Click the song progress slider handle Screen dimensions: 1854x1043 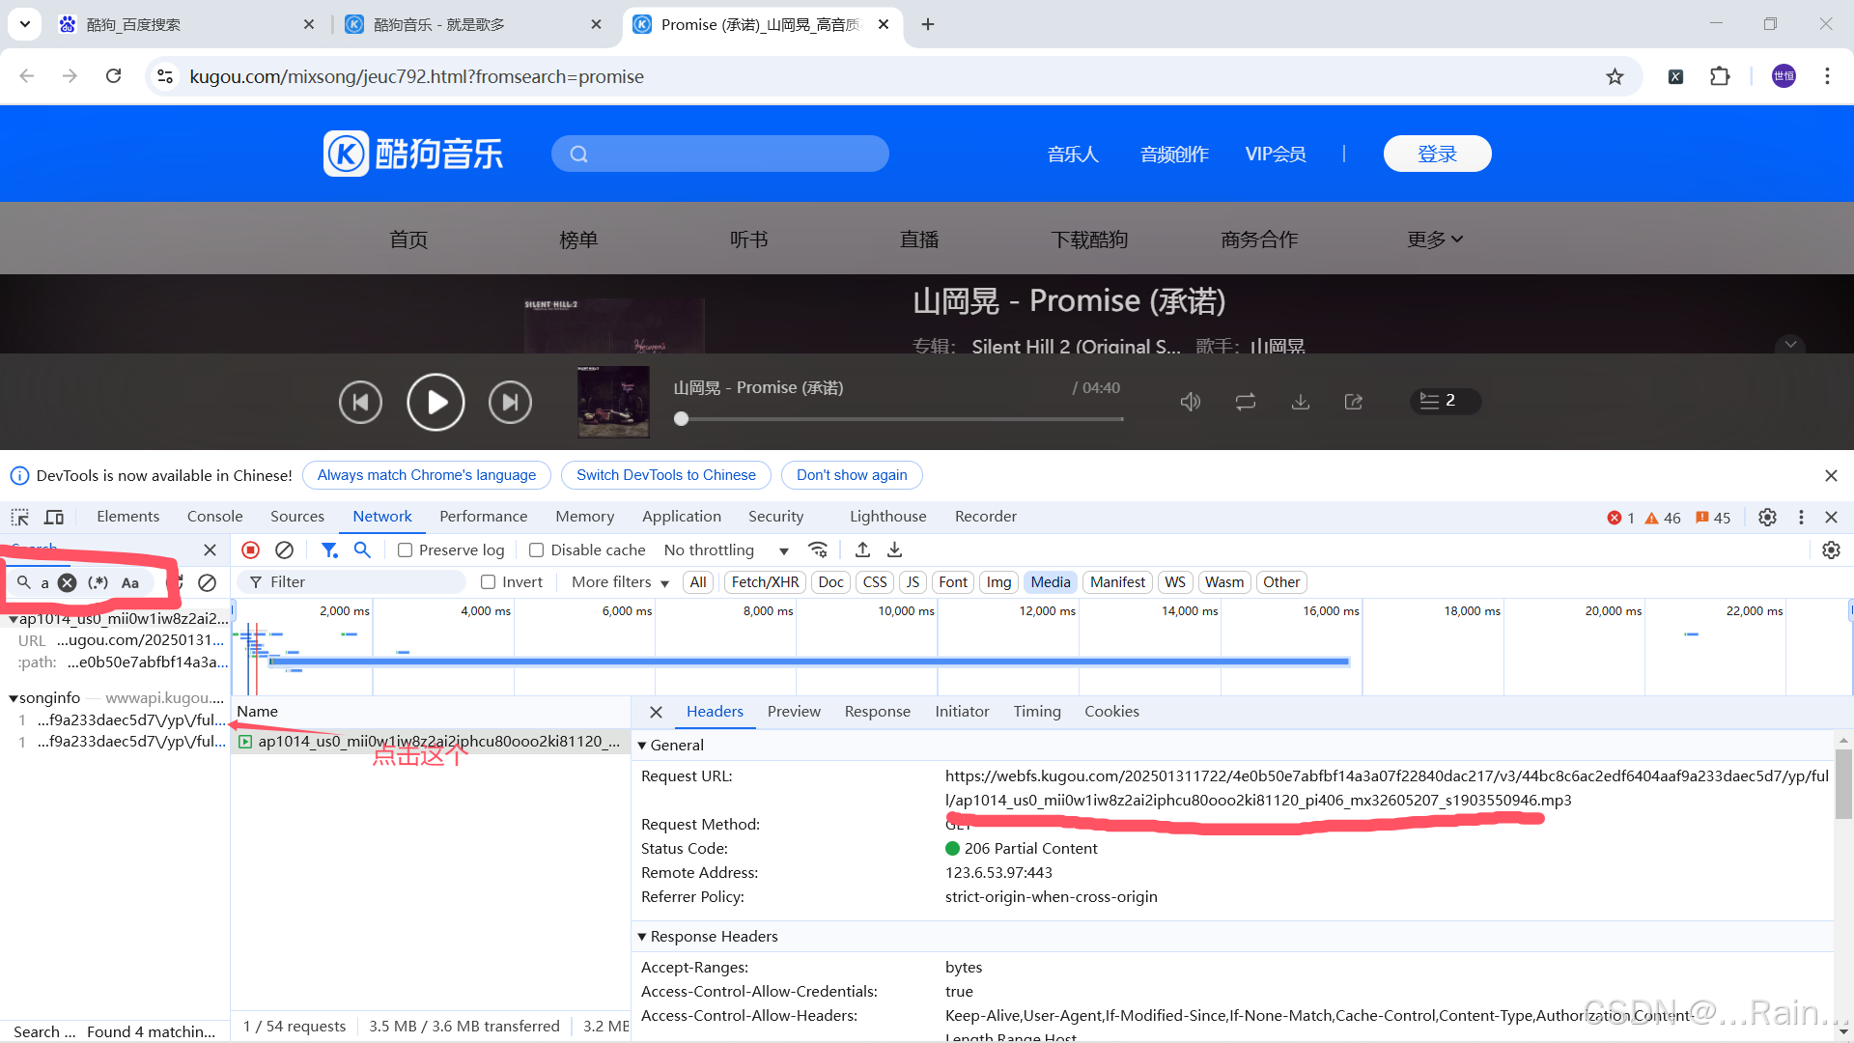pyautogui.click(x=682, y=419)
